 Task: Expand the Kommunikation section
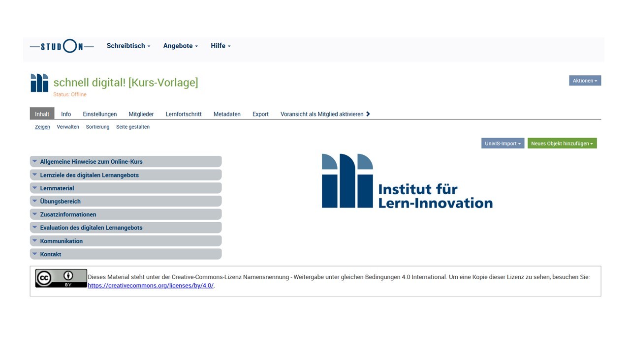pyautogui.click(x=126, y=241)
